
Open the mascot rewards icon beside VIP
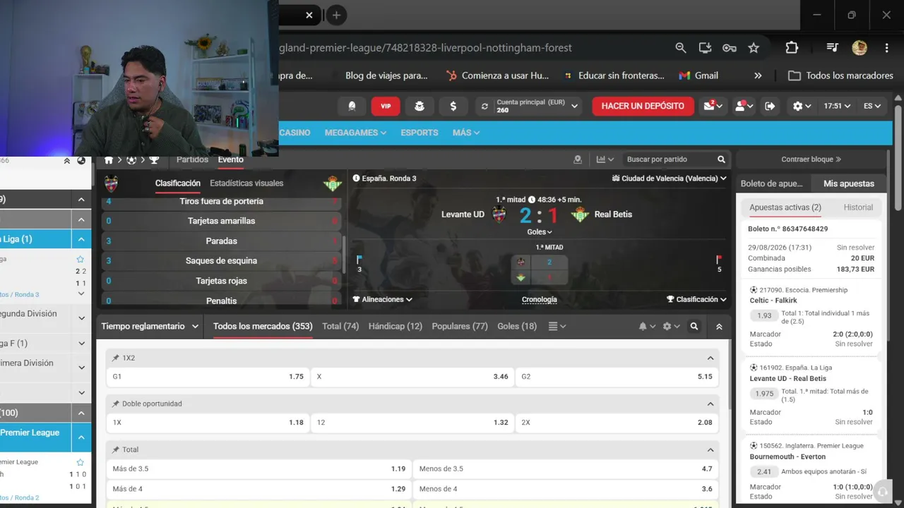pyautogui.click(x=420, y=106)
